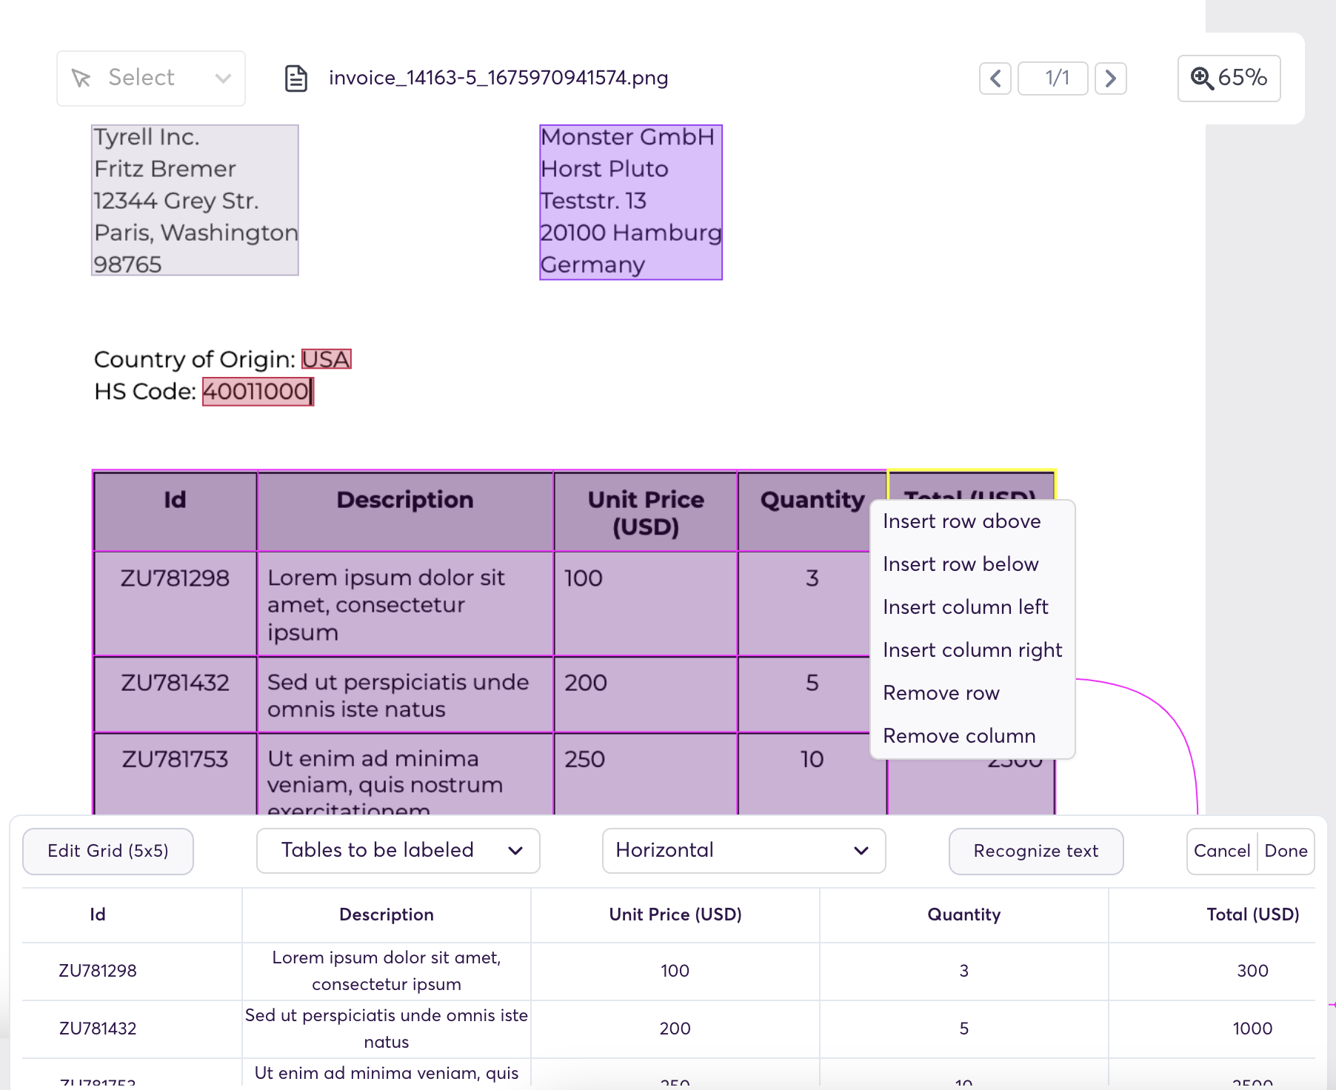This screenshot has width=1336, height=1090.
Task: Click the Cancel button
Action: 1222,852
